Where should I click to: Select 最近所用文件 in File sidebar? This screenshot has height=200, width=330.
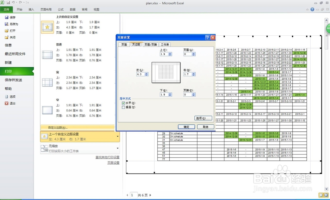point(15,54)
